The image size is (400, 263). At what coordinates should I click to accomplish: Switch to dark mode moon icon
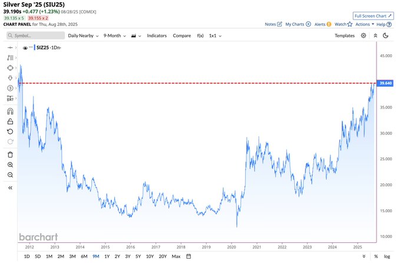click(x=386, y=35)
